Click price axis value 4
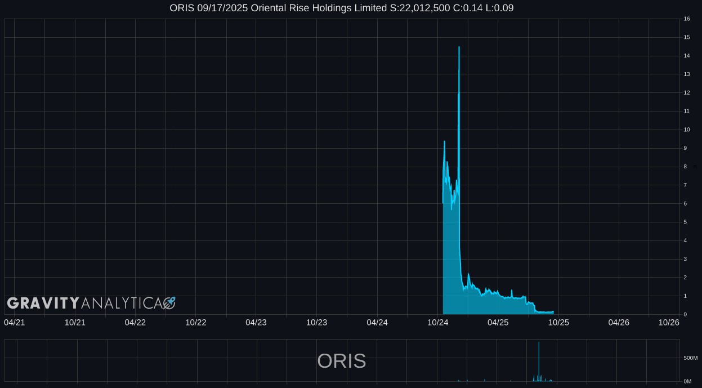 coord(685,241)
